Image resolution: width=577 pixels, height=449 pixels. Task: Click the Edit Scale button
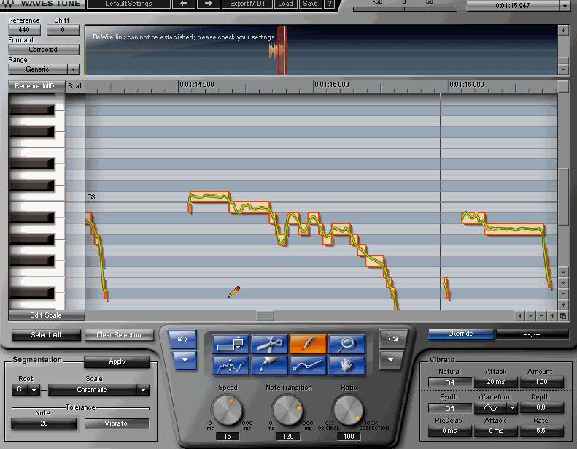(x=47, y=315)
